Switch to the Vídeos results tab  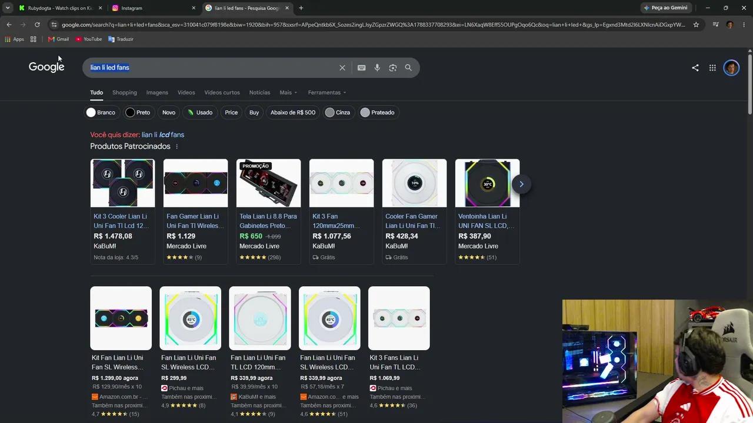point(186,93)
